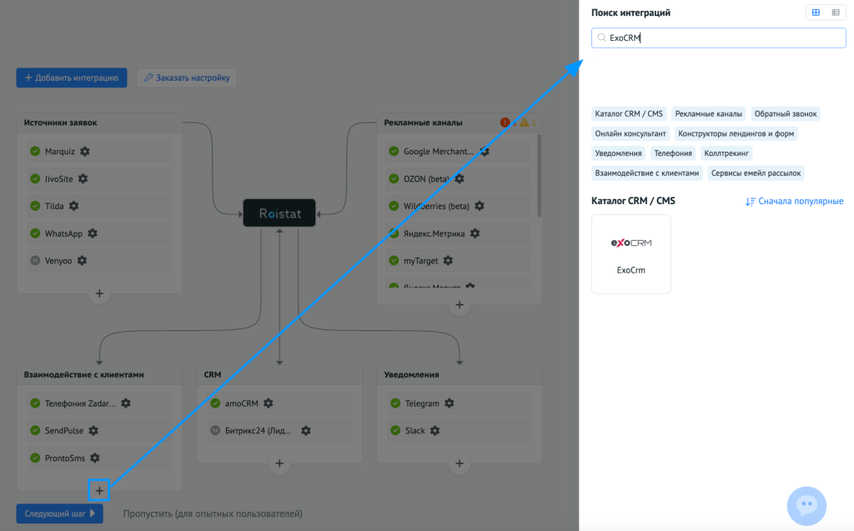Toggle the Marquiz status indicator
The width and height of the screenshot is (854, 531).
(x=34, y=151)
